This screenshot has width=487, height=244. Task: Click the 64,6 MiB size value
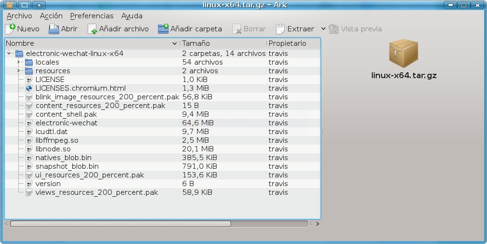(197, 123)
